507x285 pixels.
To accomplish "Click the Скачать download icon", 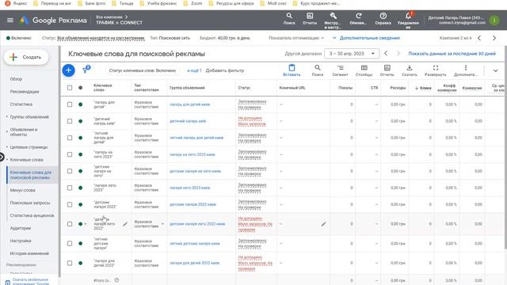I will [x=410, y=70].
